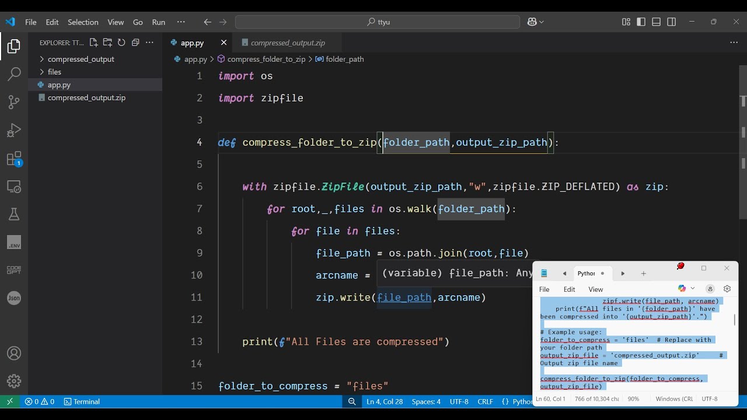Open the Remote Explorer view
The height and width of the screenshot is (420, 747).
click(14, 187)
